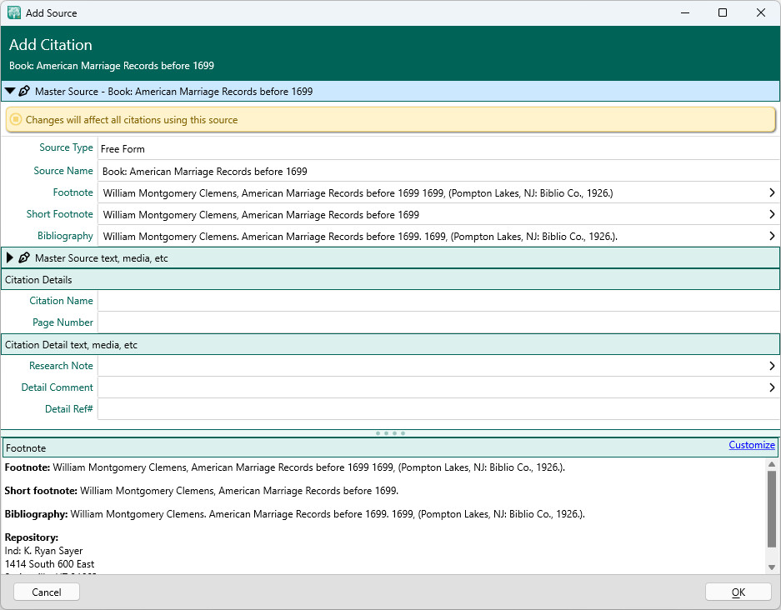The width and height of the screenshot is (781, 610).
Task: Click the footnote preview scrollbar thumb
Action: point(772,508)
